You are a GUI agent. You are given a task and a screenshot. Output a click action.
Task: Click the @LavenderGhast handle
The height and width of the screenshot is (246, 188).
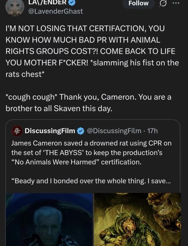click(x=56, y=11)
